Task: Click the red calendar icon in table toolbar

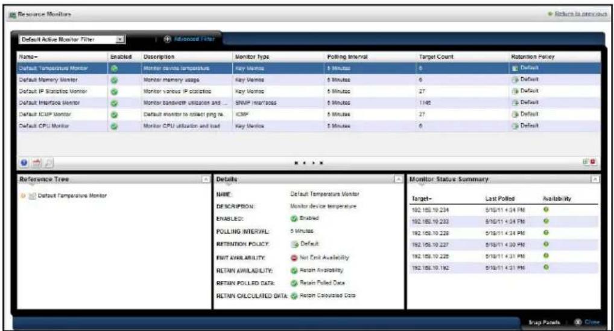Action: tap(36, 162)
